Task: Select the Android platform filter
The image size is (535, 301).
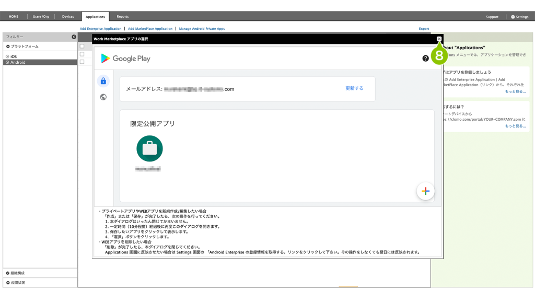Action: 40,63
